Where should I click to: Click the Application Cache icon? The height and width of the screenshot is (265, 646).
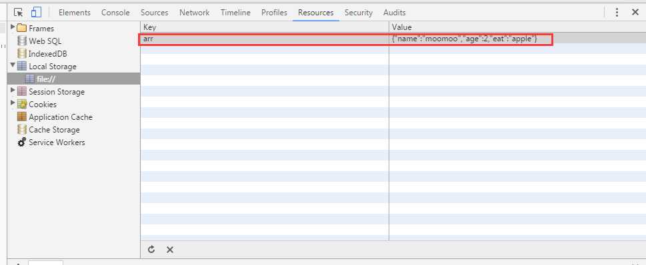click(x=22, y=117)
